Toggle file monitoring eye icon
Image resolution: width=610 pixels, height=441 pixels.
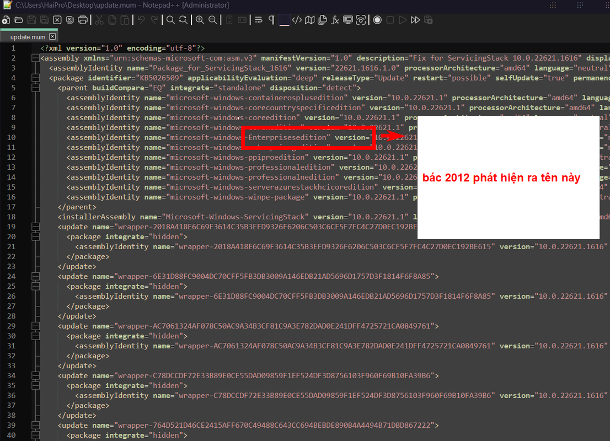[361, 20]
